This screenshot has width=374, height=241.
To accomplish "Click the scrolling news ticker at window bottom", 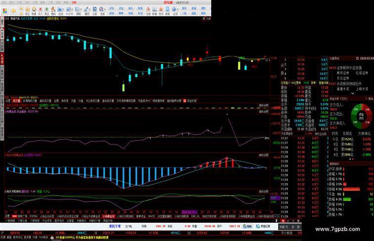I will 82,238.
